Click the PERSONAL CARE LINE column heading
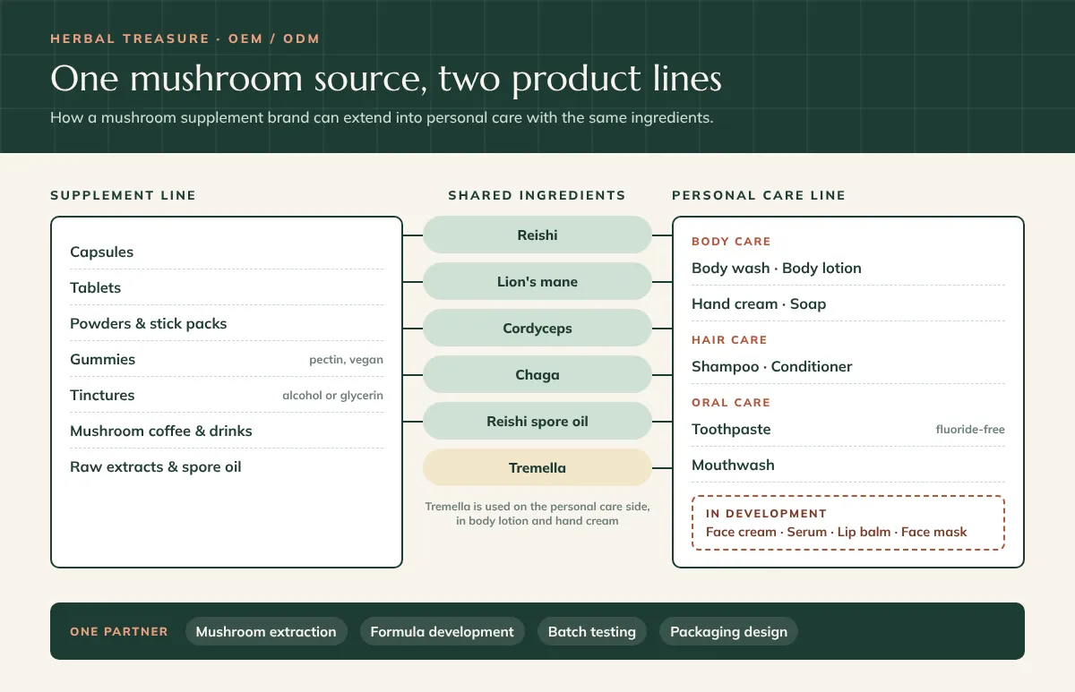The width and height of the screenshot is (1075, 692). [759, 195]
